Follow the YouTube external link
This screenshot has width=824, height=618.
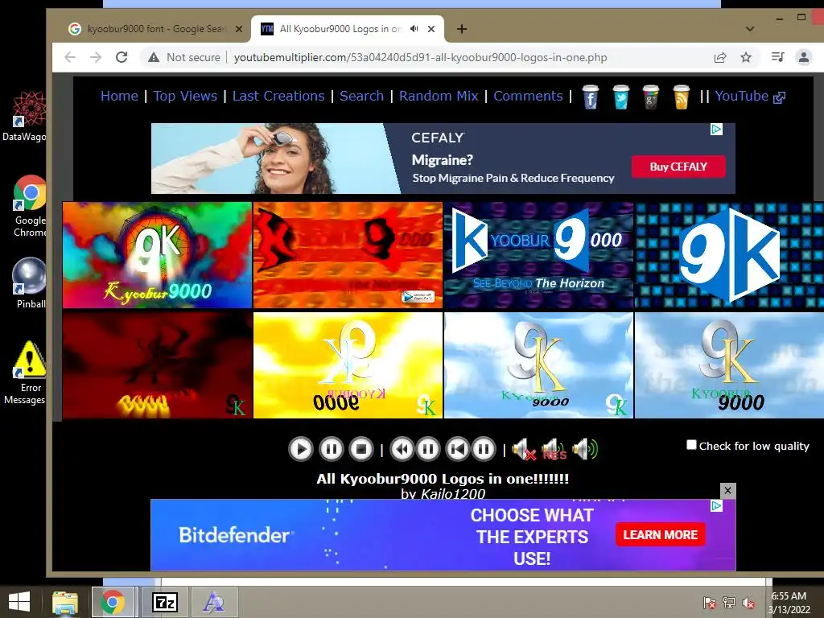(750, 97)
